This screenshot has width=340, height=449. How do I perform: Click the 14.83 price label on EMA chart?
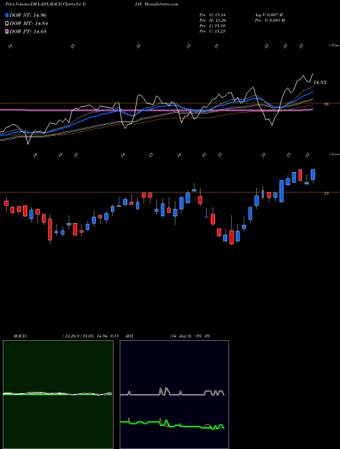click(320, 82)
